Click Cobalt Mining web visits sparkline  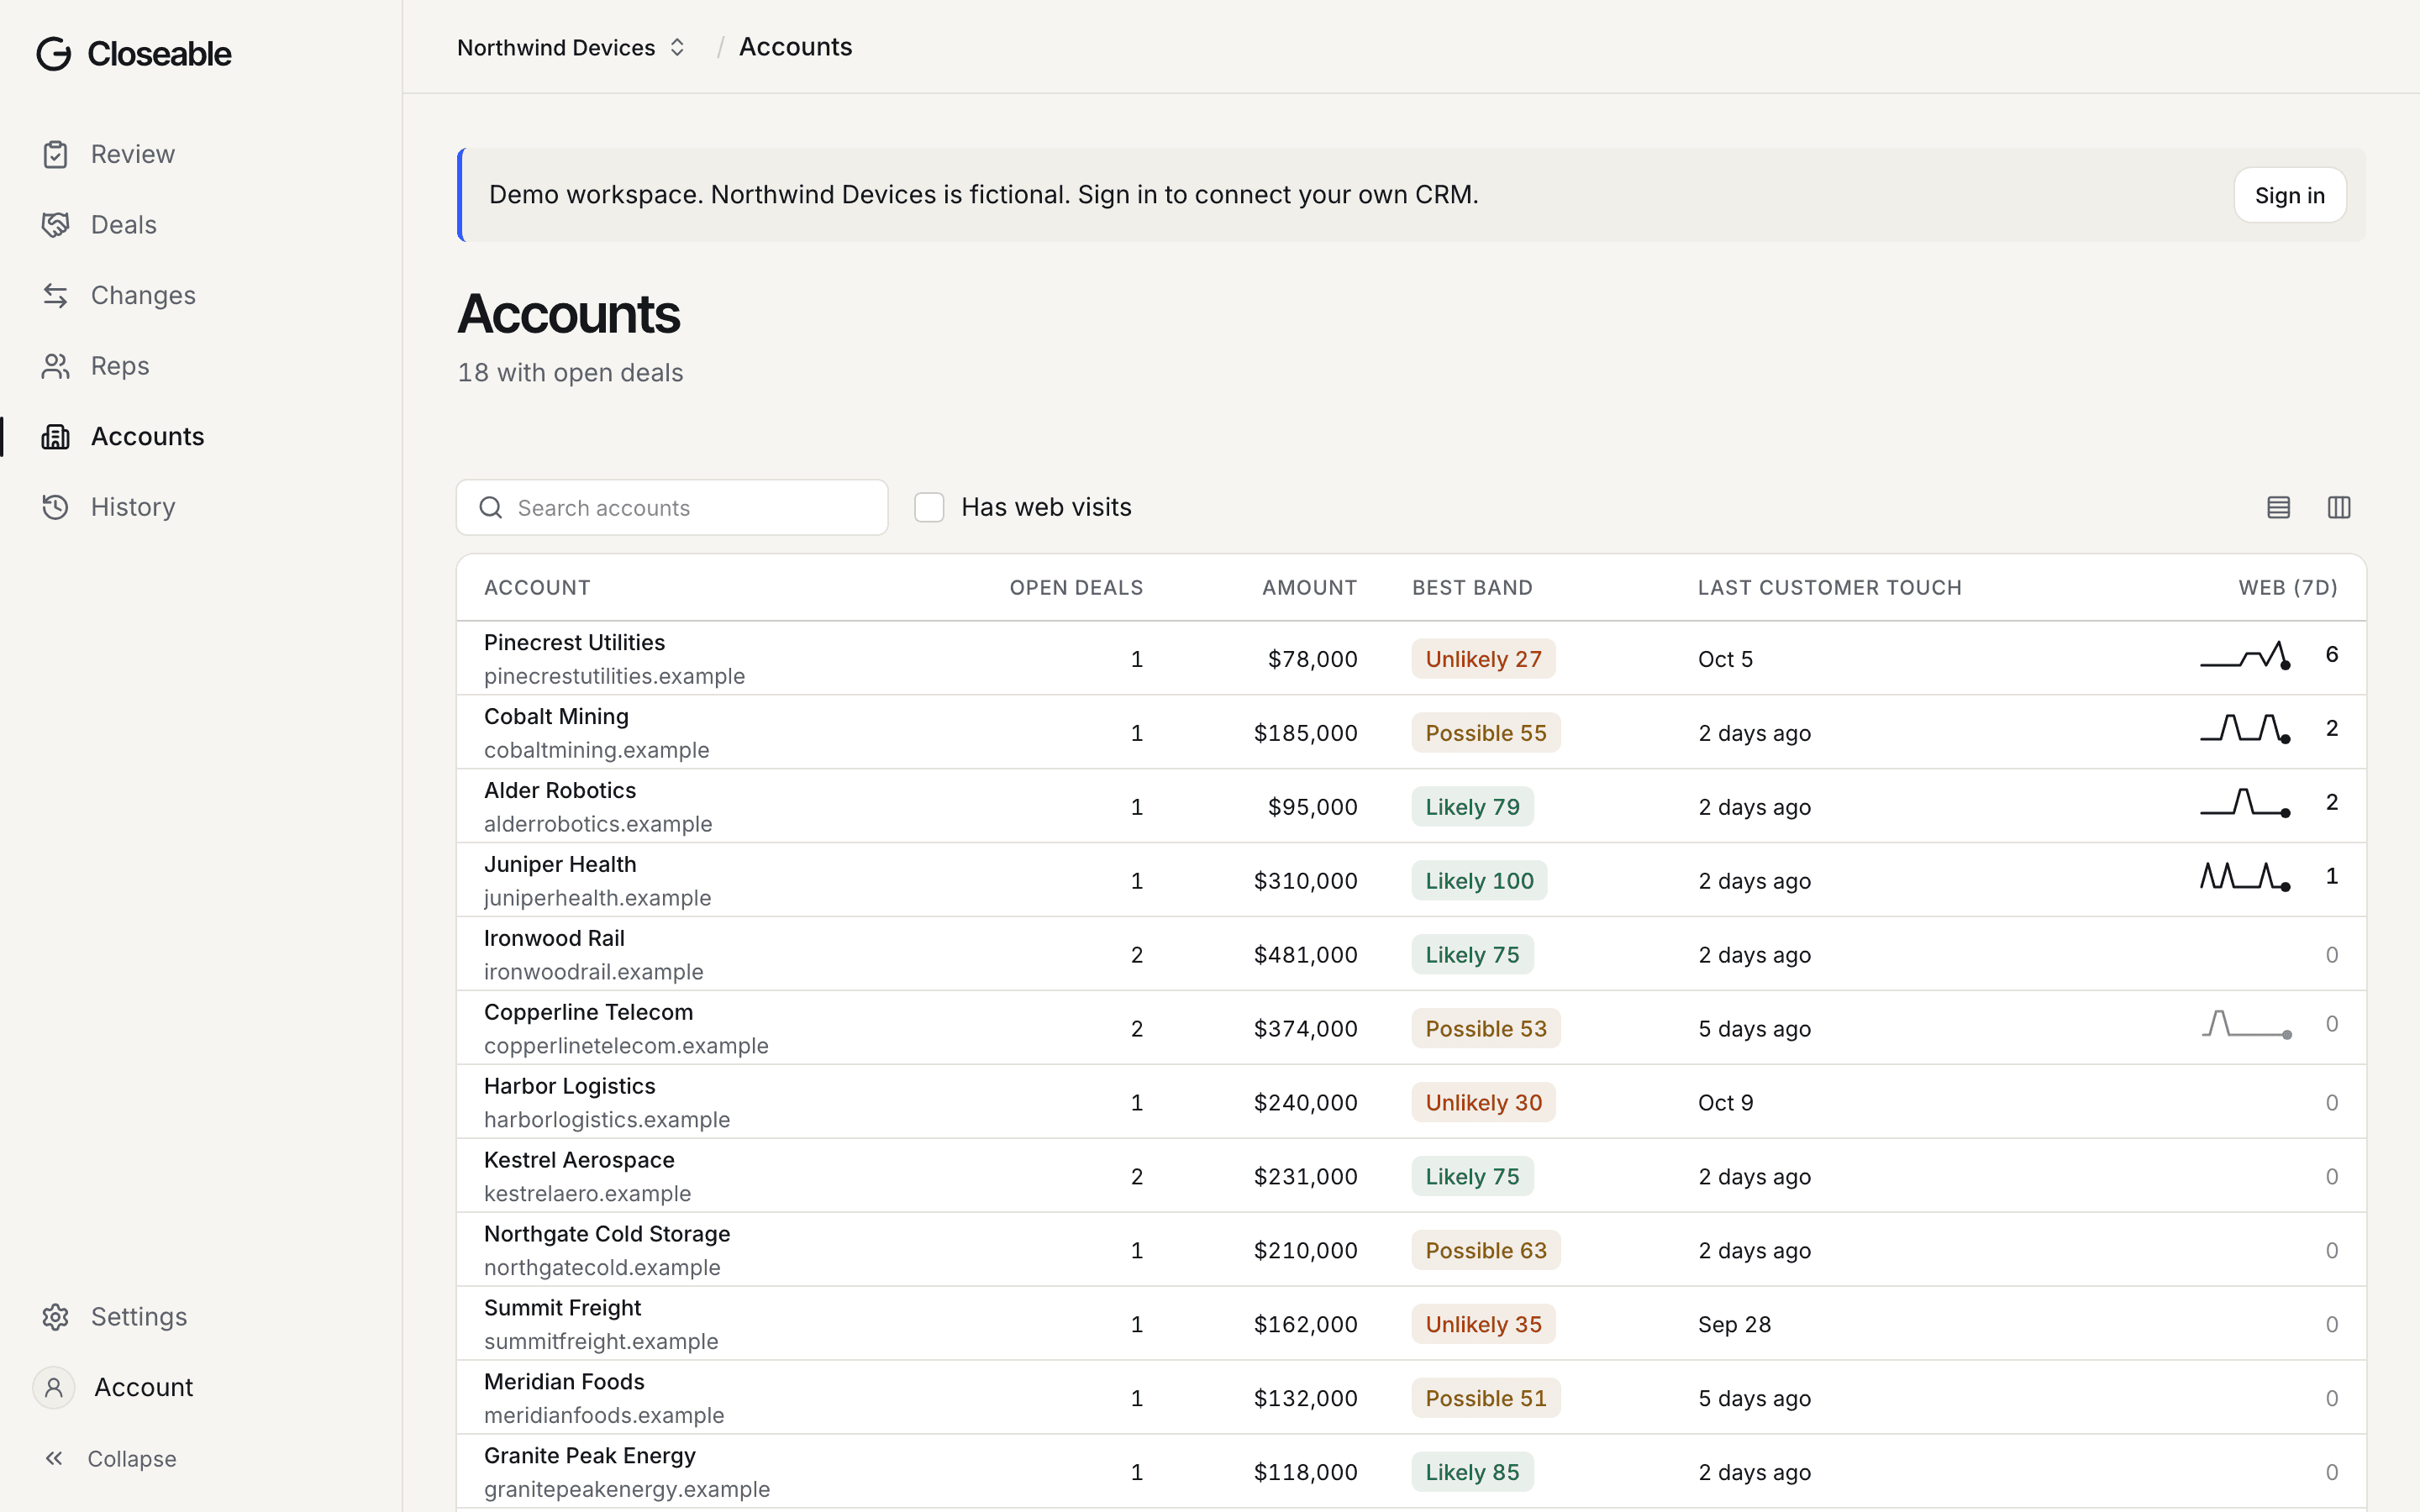click(x=2246, y=730)
